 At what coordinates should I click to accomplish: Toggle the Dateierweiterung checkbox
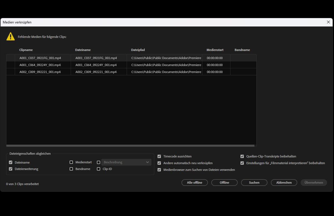[x=11, y=169]
